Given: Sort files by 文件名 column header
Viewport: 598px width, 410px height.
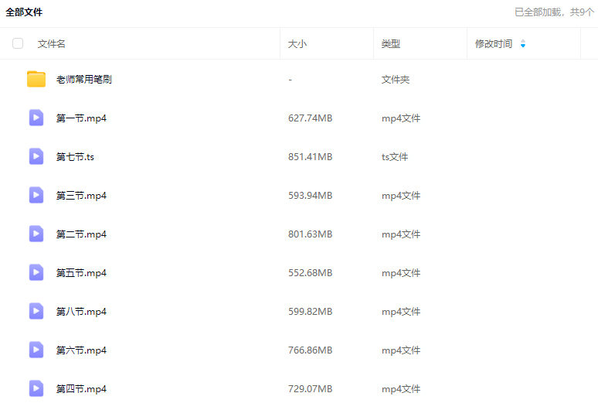Looking at the screenshot, I should click(52, 44).
